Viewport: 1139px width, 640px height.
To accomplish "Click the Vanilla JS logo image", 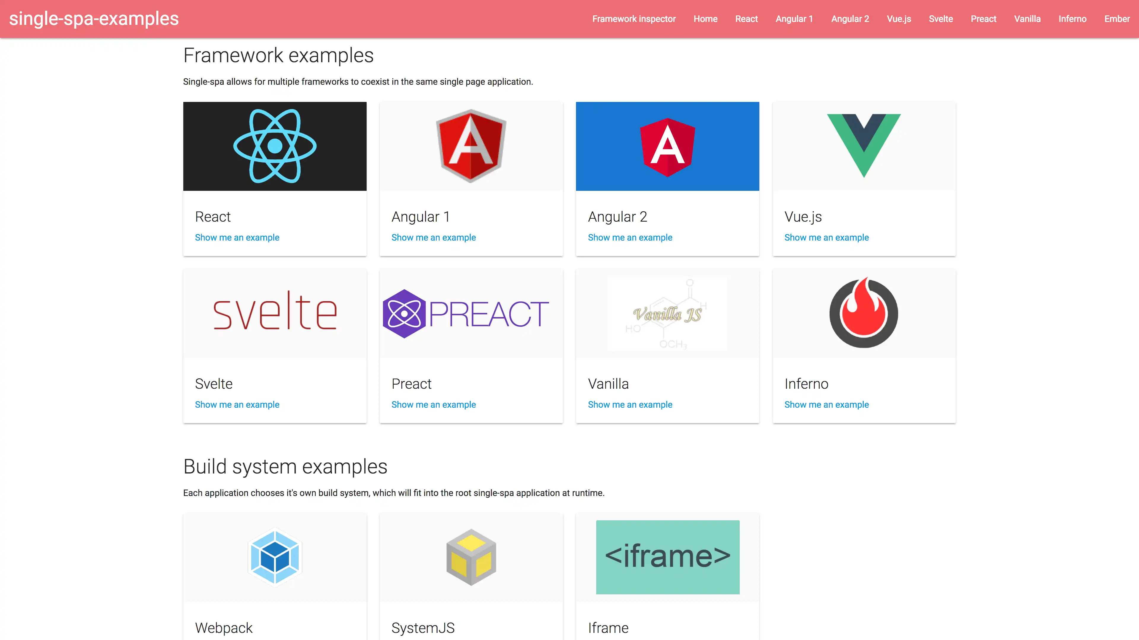I will point(667,313).
